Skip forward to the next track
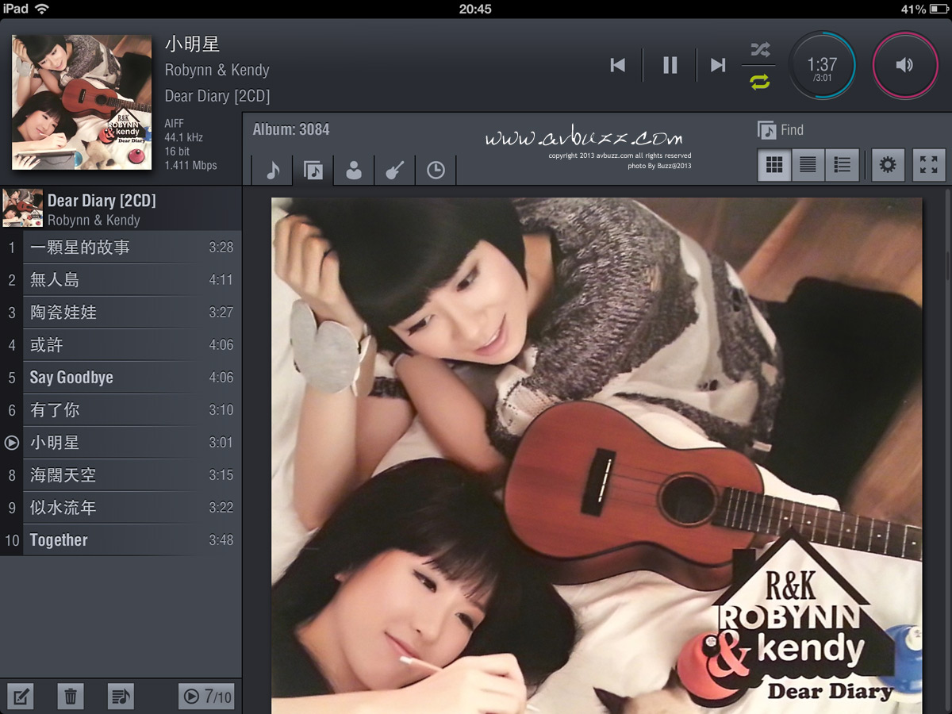952x714 pixels. click(718, 65)
